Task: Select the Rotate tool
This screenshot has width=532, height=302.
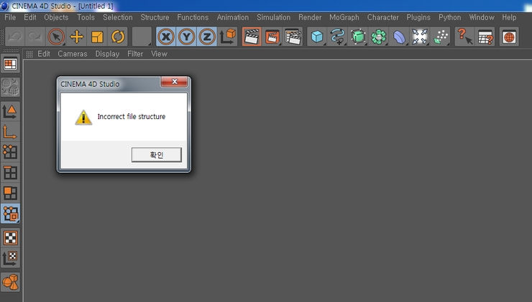Action: tap(118, 37)
